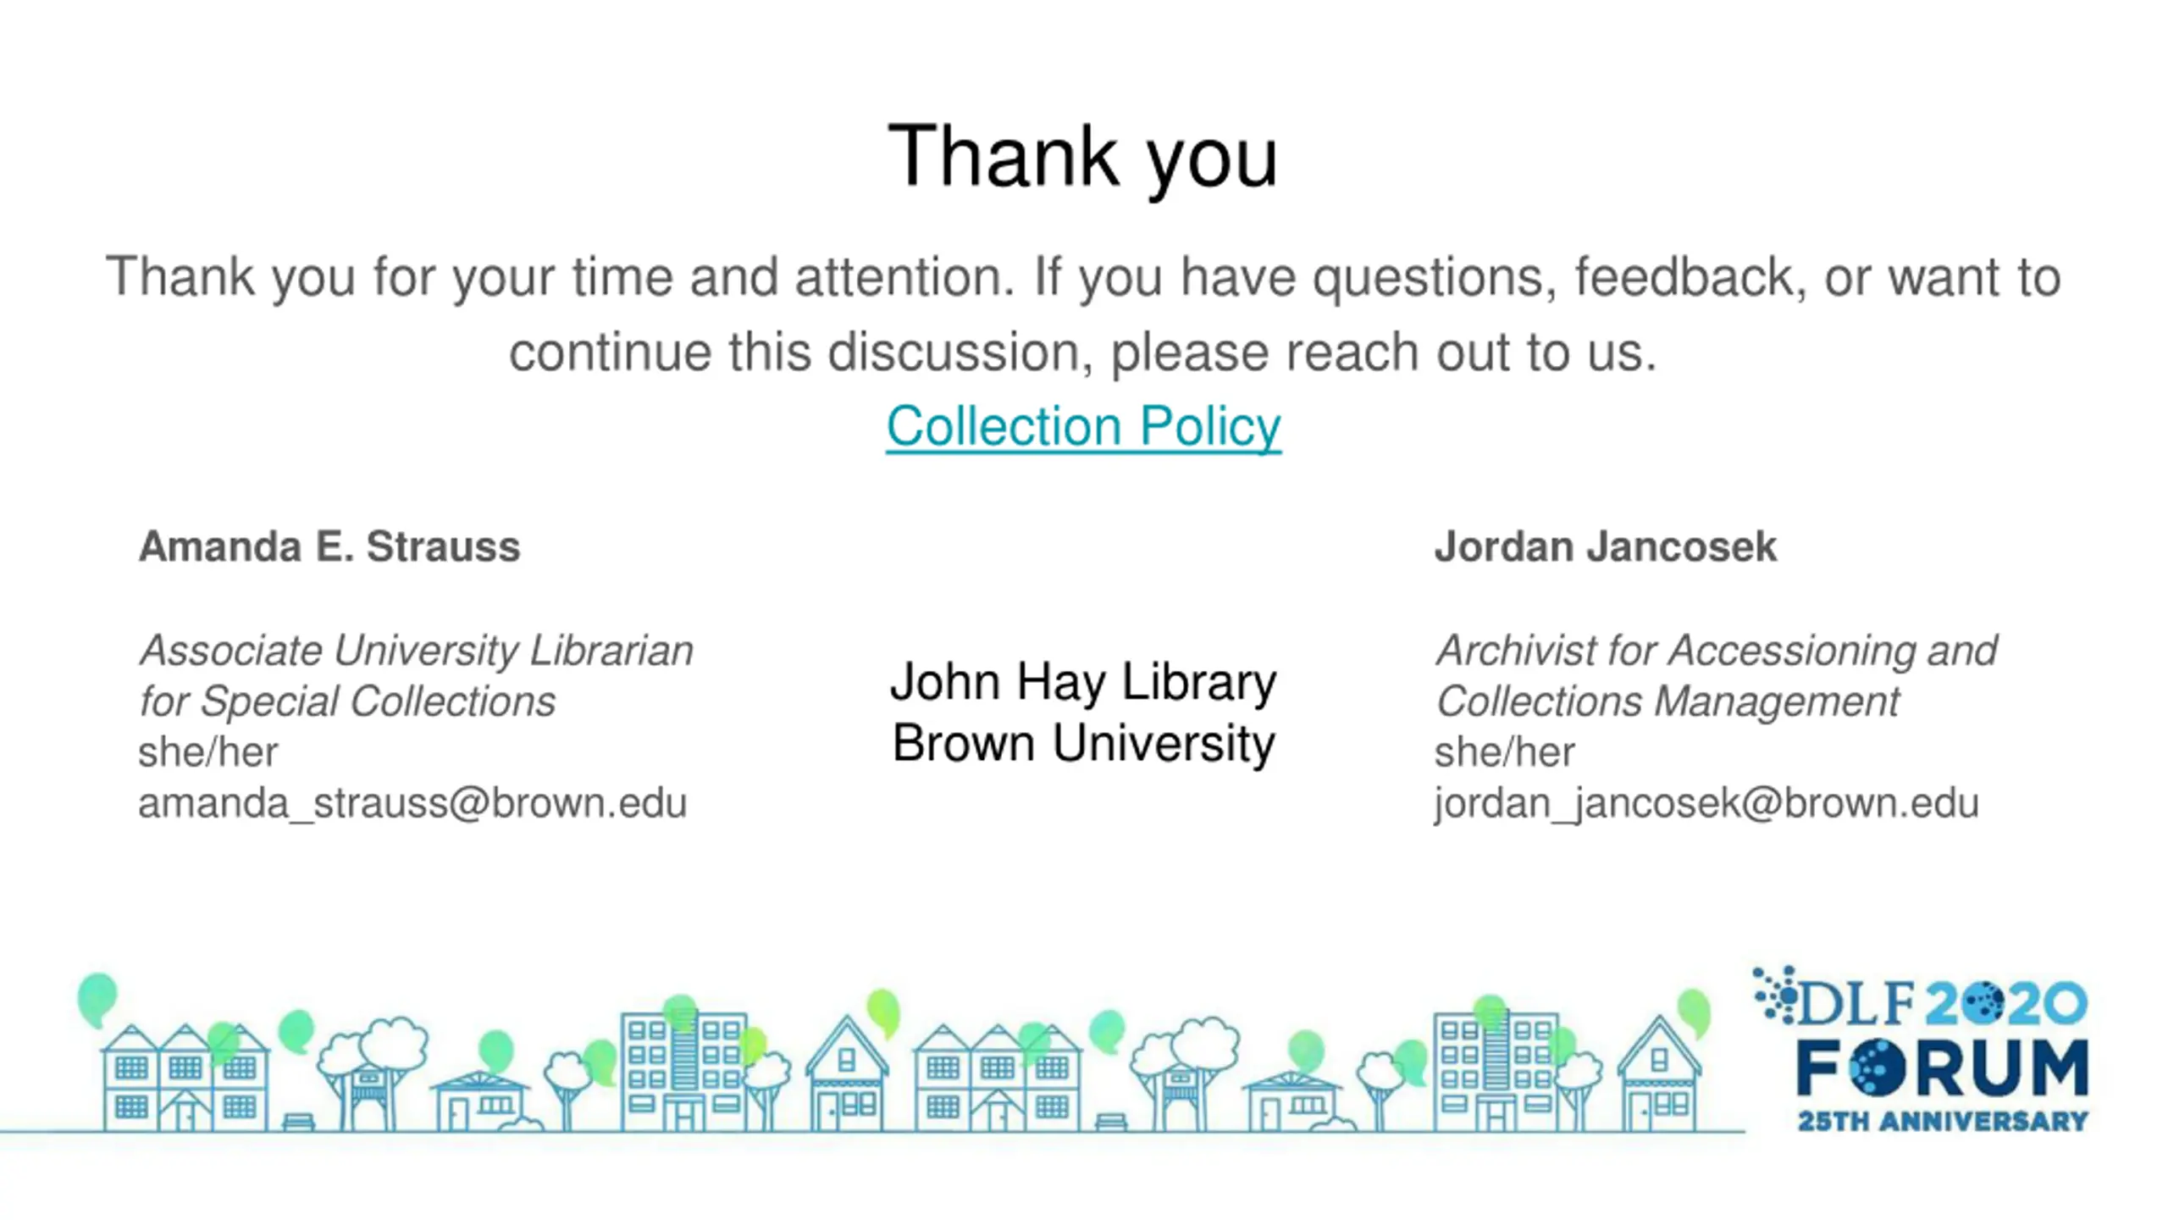Click she/her under Amanda's title

(x=207, y=752)
